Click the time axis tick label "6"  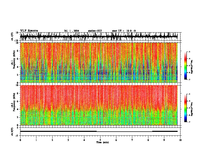click(x=116, y=140)
